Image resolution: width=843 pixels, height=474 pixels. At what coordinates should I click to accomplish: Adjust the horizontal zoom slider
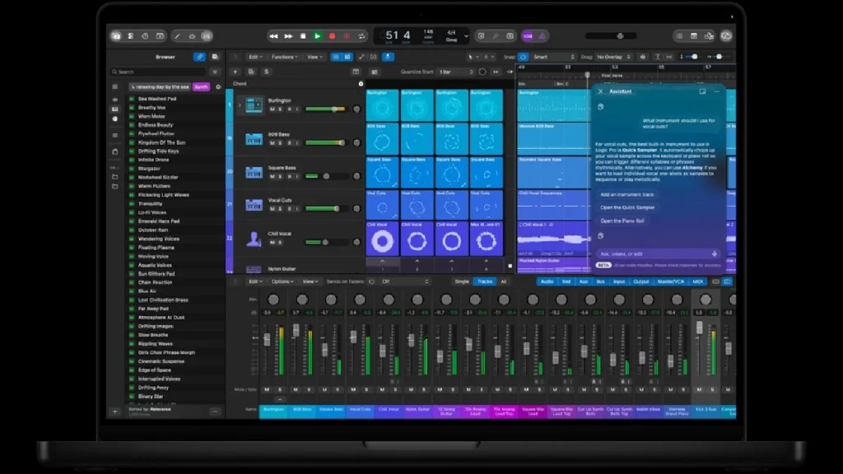click(718, 57)
